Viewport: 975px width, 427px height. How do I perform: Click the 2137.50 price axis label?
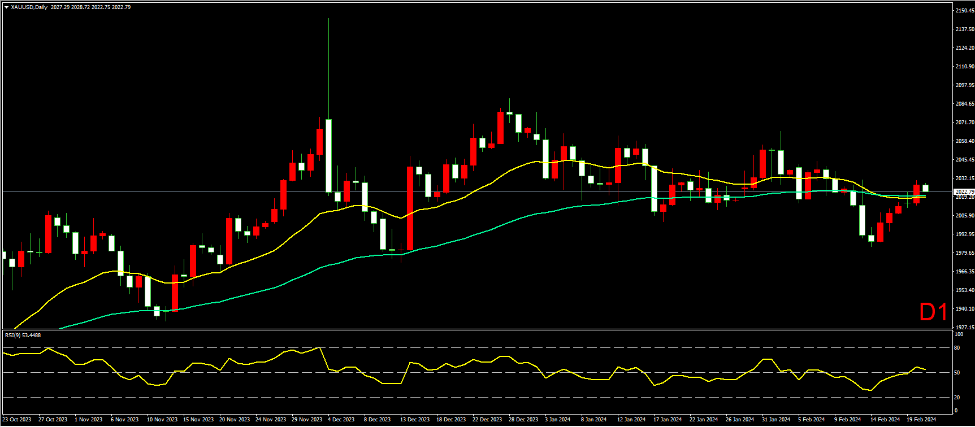pos(965,29)
